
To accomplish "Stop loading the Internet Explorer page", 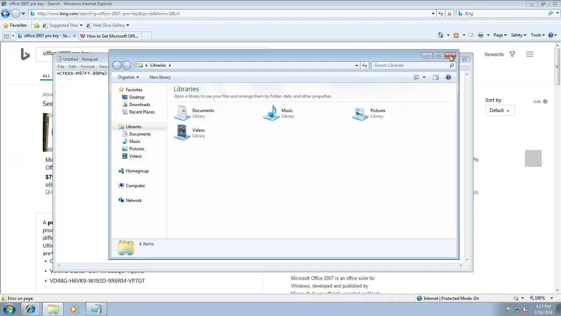I will (450, 14).
